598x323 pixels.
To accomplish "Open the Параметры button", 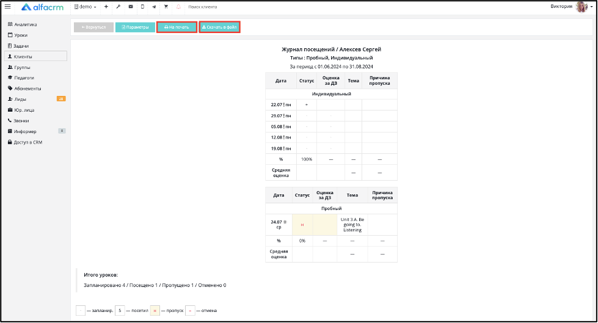I will point(135,27).
